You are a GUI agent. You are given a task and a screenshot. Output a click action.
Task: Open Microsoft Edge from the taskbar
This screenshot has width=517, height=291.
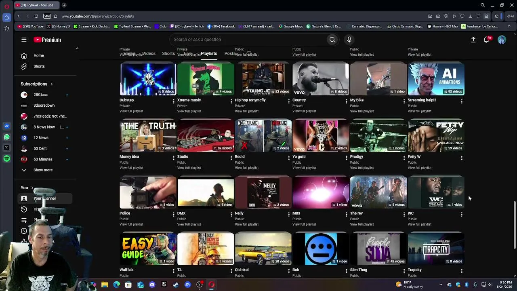coord(116,285)
